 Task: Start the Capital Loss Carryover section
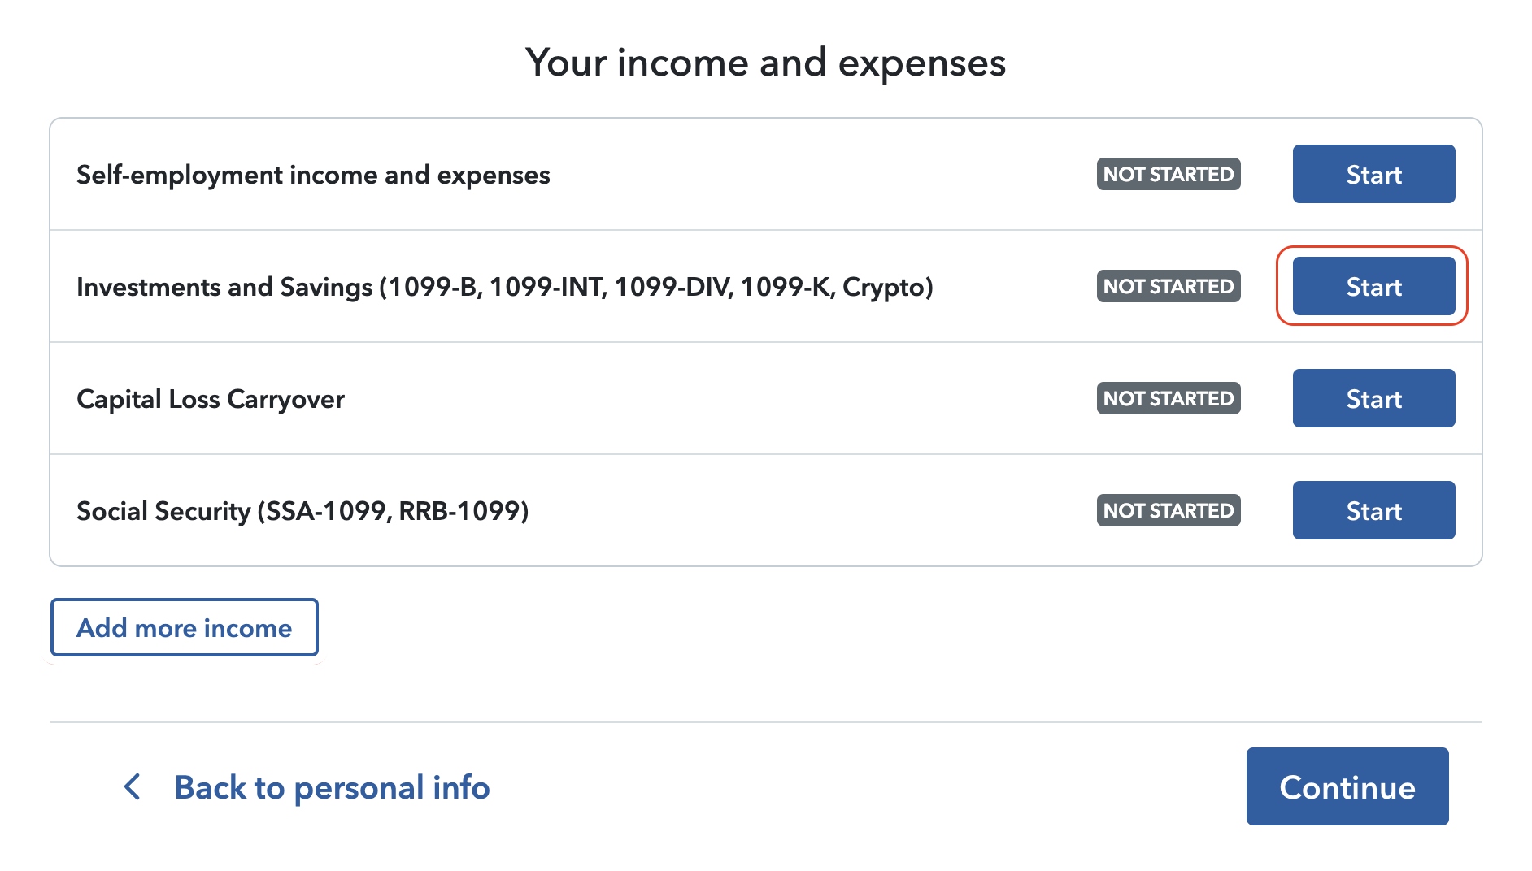pos(1373,398)
